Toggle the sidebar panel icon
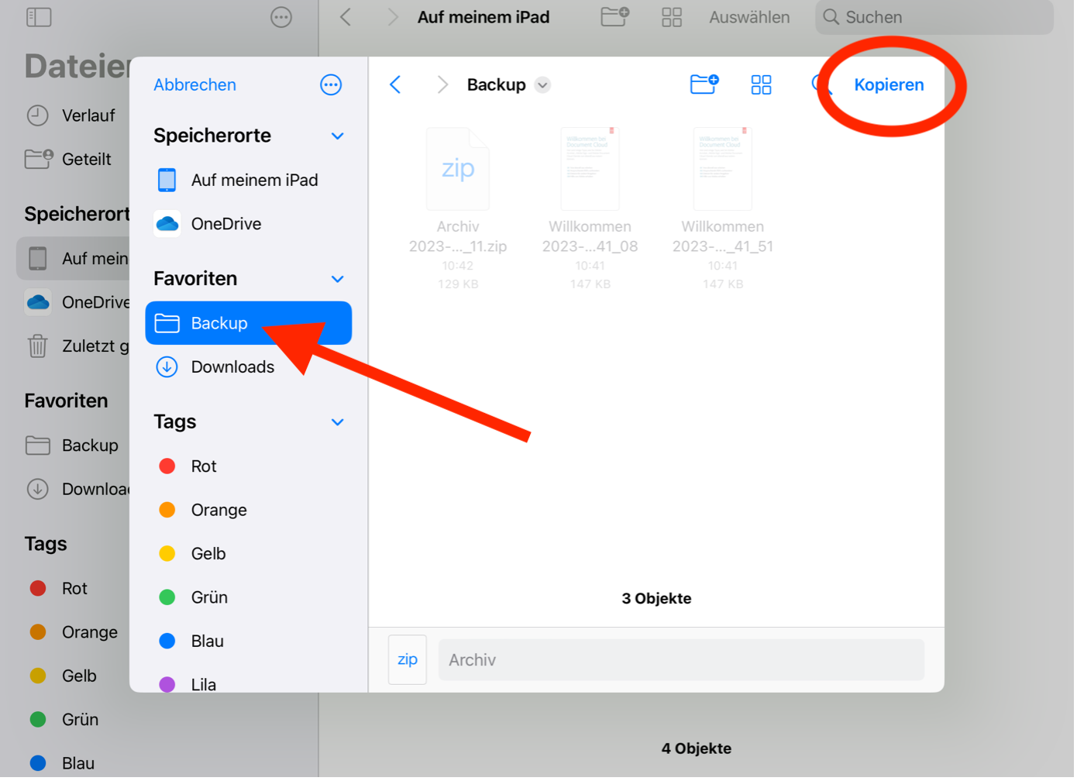 [x=39, y=17]
